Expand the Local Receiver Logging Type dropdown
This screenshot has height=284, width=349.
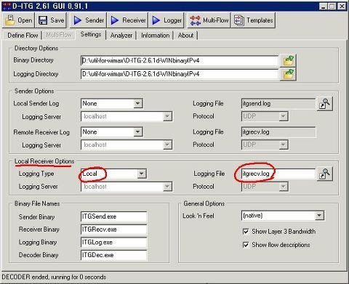142,174
